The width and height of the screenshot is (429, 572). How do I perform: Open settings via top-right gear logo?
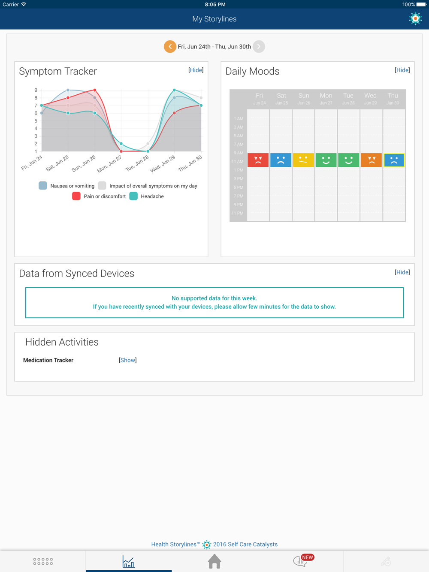click(415, 19)
